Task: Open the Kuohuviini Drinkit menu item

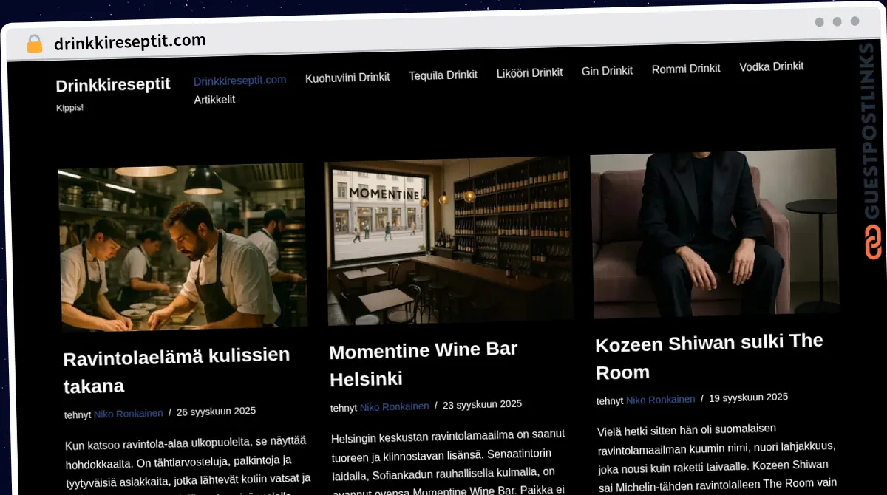Action: point(347,77)
